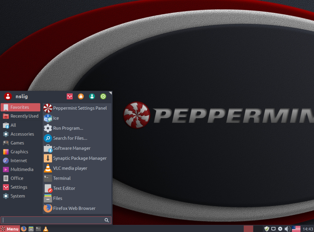This screenshot has width=314, height=232.
Task: Open Peppermint Settings Panel from favorites
Action: 77,108
